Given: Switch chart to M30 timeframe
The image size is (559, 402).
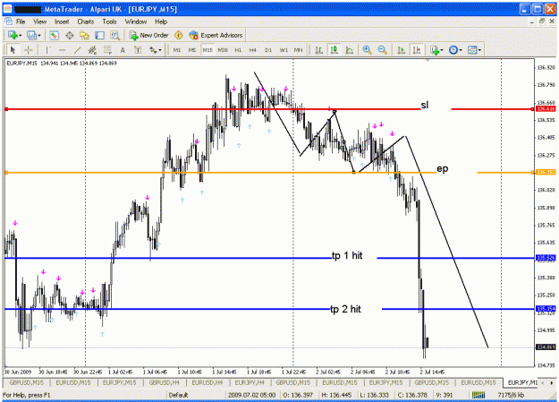Looking at the screenshot, I should [223, 50].
